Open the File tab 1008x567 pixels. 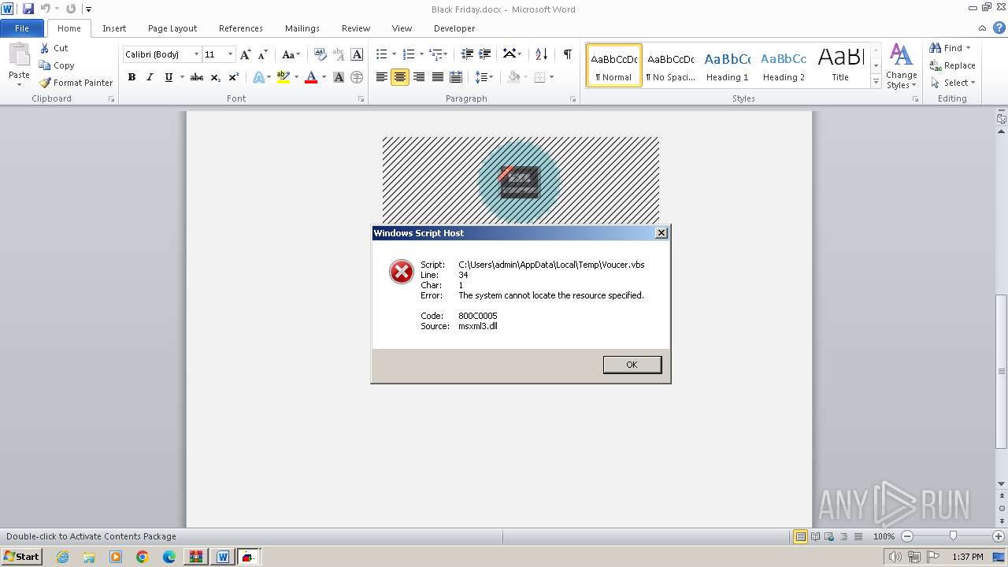tap(22, 28)
